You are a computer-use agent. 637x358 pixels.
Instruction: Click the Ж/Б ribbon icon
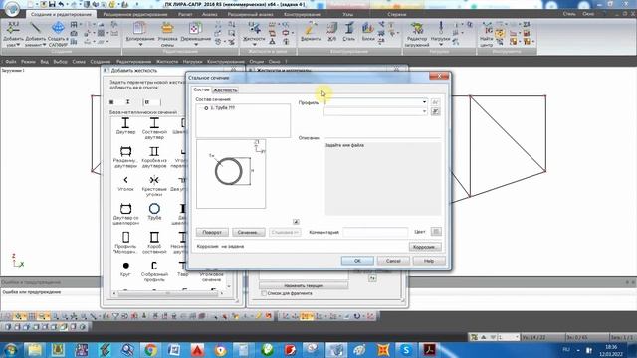tap(332, 28)
